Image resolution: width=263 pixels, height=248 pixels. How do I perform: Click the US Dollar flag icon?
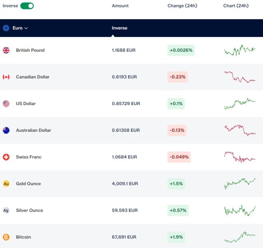(x=6, y=103)
